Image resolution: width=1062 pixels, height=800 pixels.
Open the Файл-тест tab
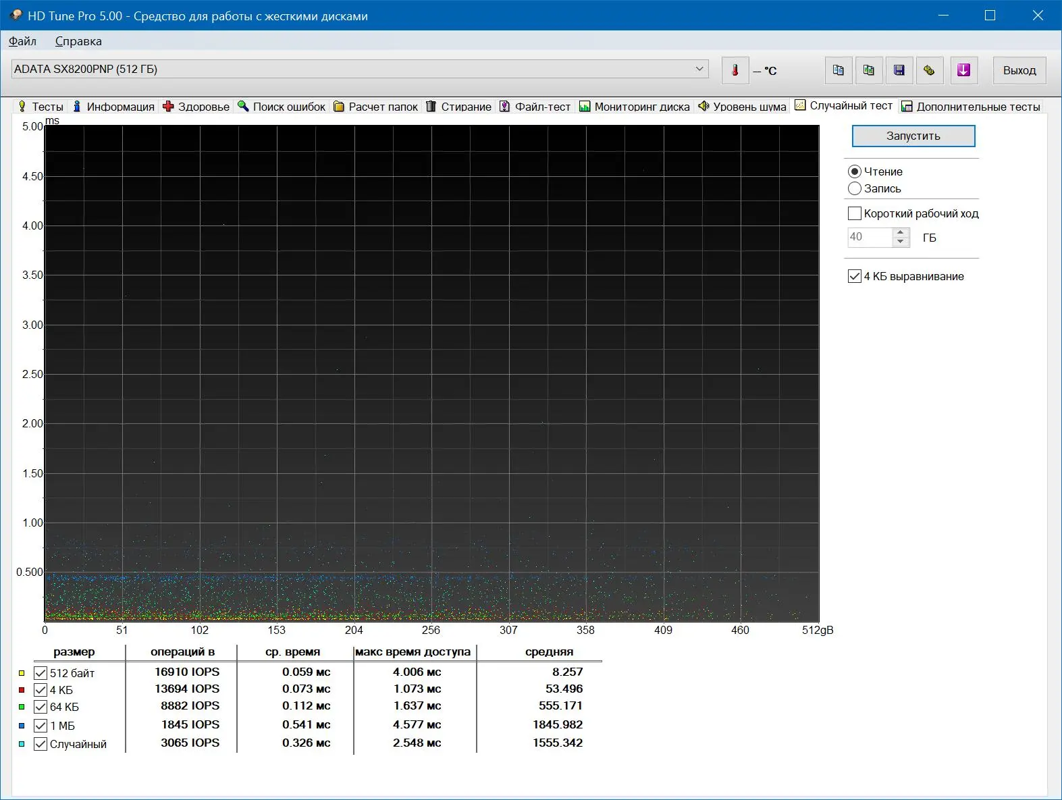pyautogui.click(x=535, y=107)
